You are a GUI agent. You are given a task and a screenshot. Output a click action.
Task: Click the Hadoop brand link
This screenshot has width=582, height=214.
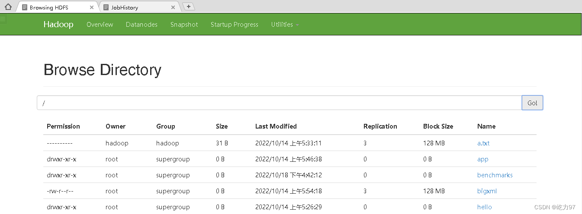coord(58,25)
